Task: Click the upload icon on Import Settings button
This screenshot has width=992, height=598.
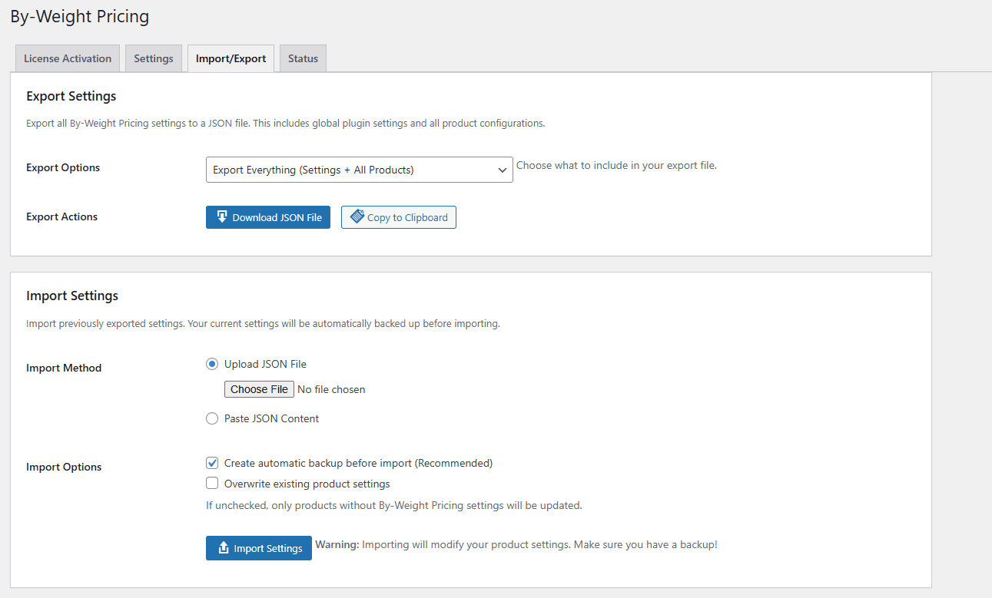Action: (221, 547)
